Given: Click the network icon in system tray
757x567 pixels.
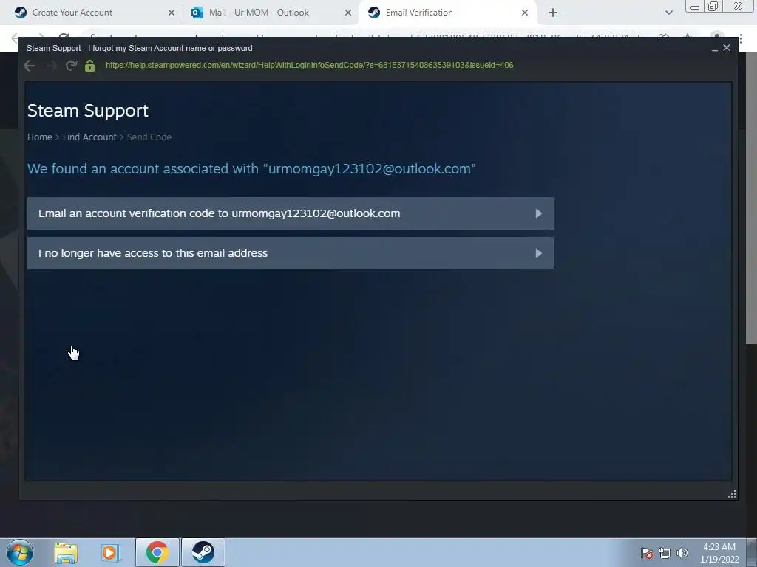Looking at the screenshot, I should point(665,553).
